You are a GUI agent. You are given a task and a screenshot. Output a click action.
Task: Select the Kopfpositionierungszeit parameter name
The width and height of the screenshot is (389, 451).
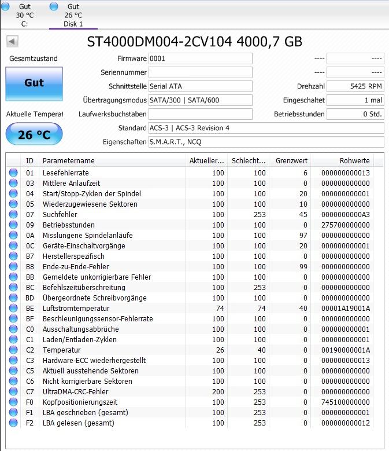pyautogui.click(x=80, y=402)
